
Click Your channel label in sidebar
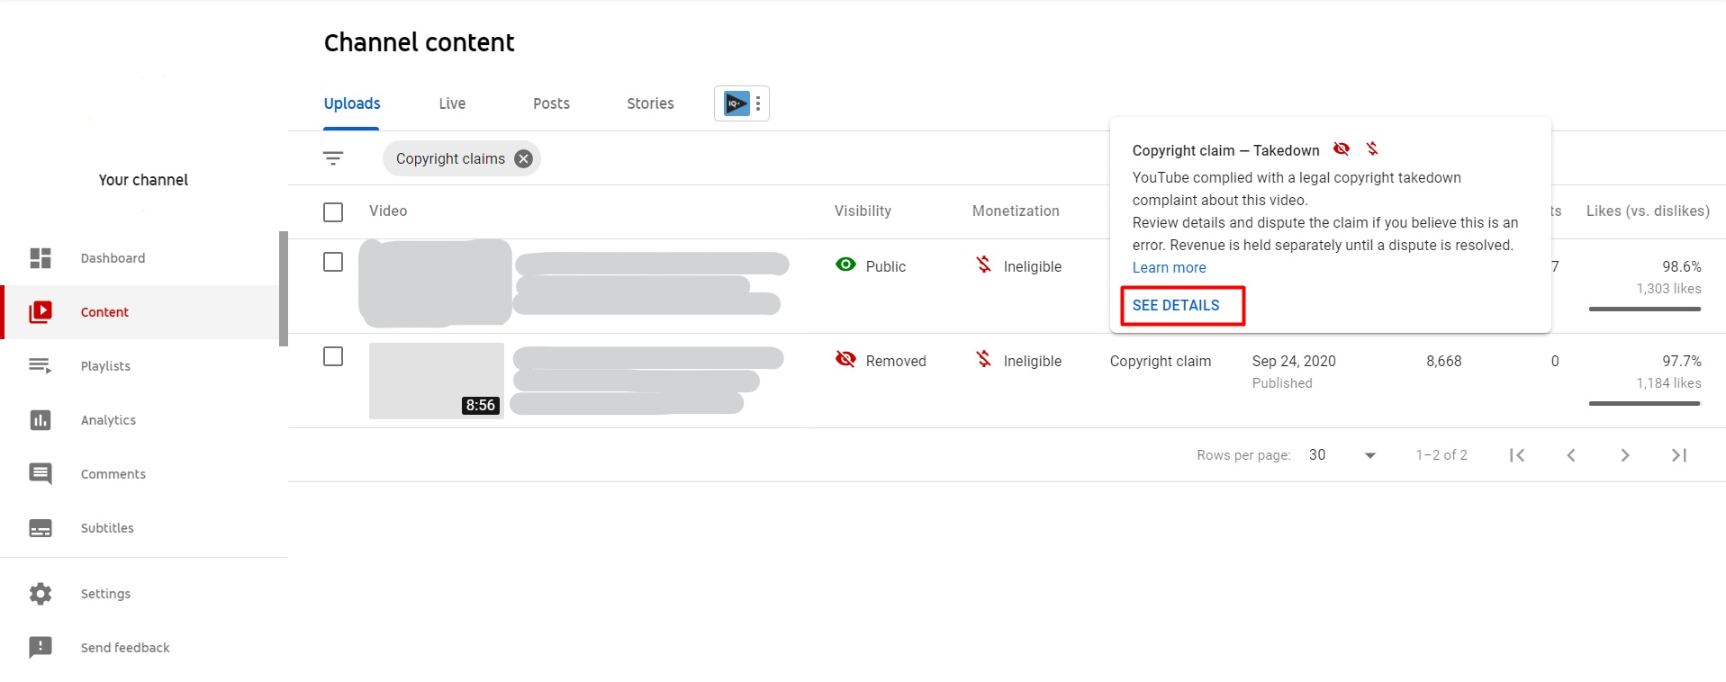[x=143, y=180]
